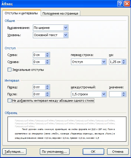Click the Справа indent input field

(39, 62)
